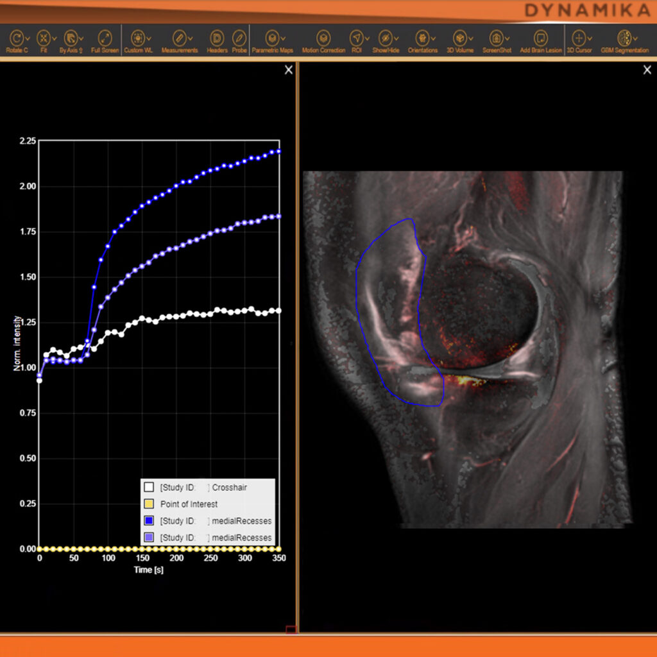
Task: Click the Full Screen icon
Action: click(105, 38)
